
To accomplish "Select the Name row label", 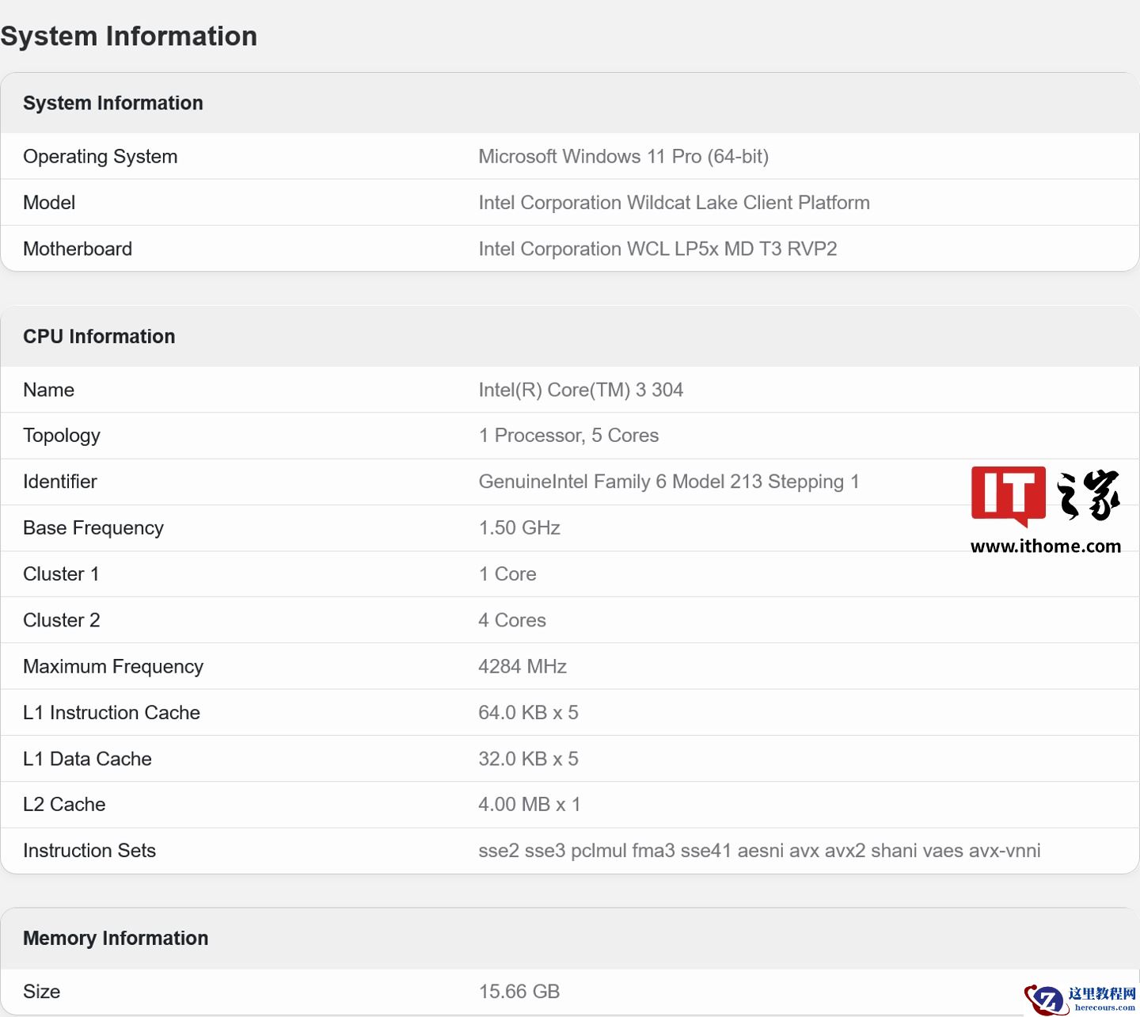I will pos(49,390).
